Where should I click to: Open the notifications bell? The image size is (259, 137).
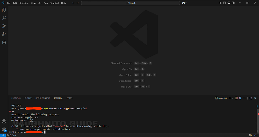(255, 135)
